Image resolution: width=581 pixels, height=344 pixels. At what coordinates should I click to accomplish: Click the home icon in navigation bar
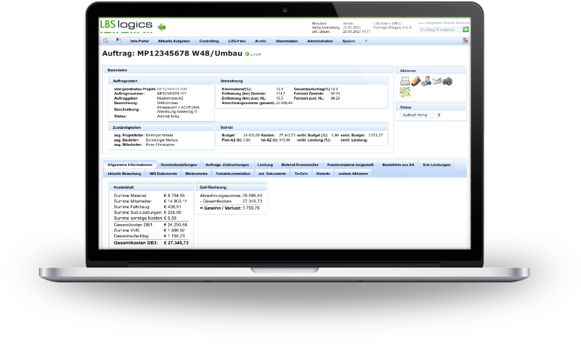(x=105, y=40)
